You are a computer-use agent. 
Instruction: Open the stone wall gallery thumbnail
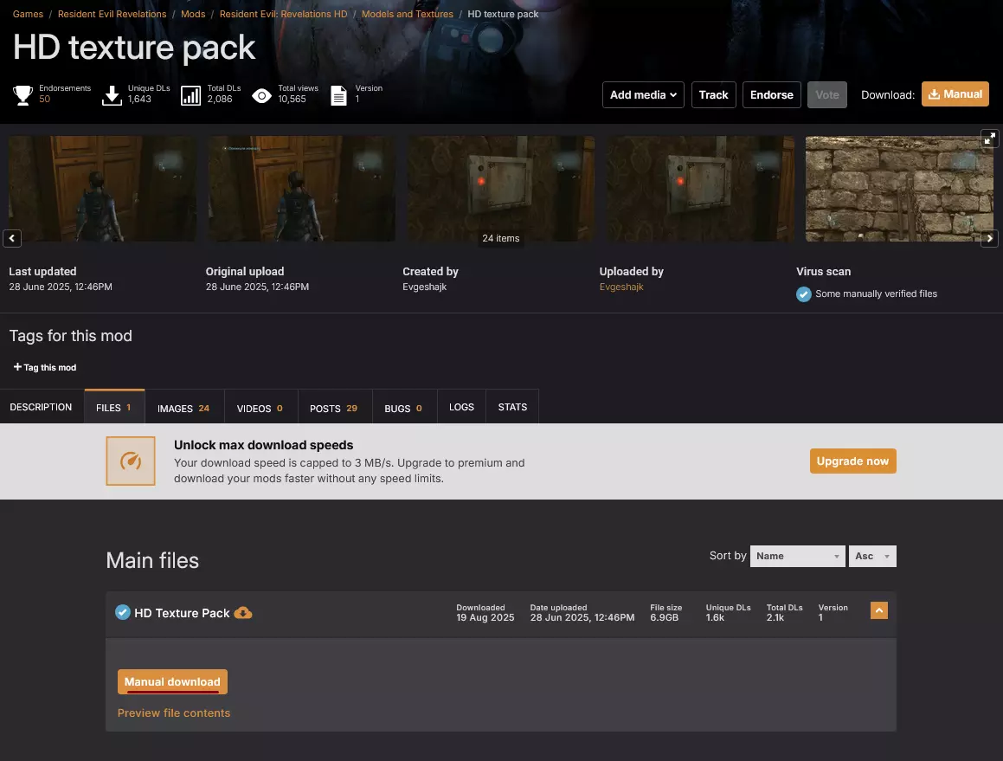coord(899,189)
